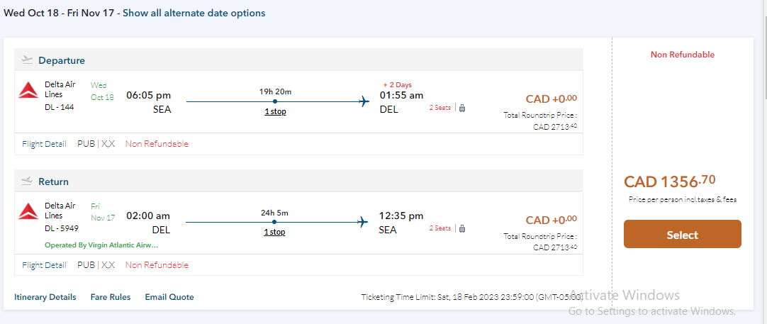Click the airplane arrow icon near SEA arrival
Screen dimensions: 767x324
pyautogui.click(x=364, y=222)
